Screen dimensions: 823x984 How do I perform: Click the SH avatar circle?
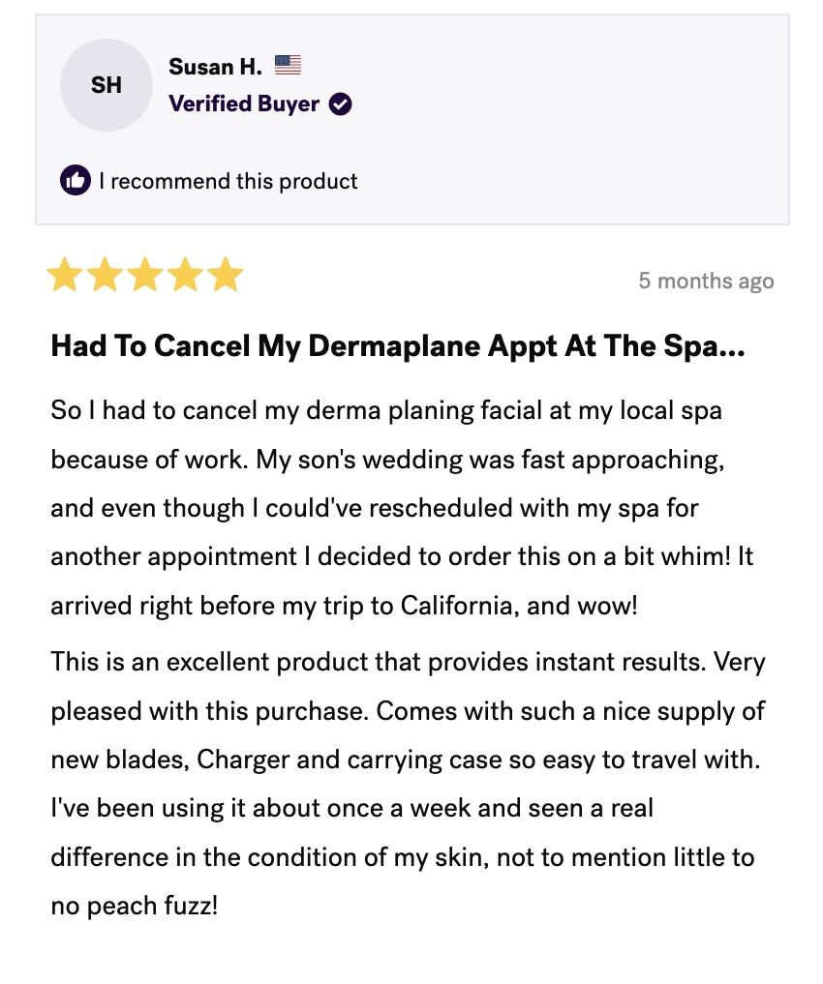pyautogui.click(x=107, y=85)
